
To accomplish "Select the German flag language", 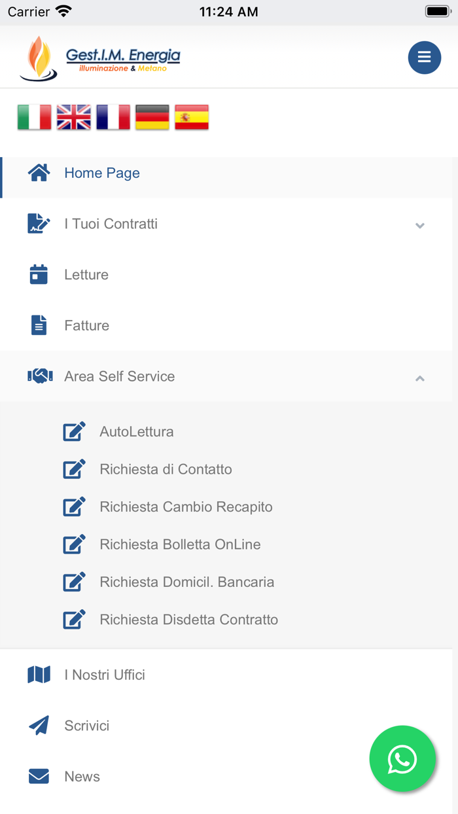I will [152, 118].
